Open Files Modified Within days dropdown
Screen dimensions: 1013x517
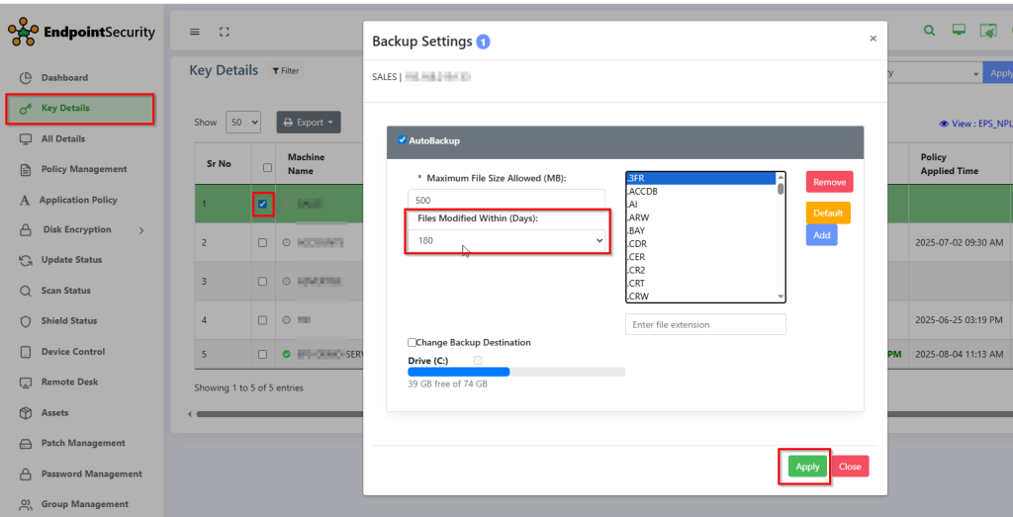(506, 240)
